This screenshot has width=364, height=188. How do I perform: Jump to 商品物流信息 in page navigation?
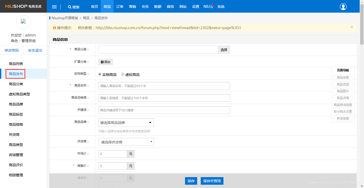click(x=343, y=105)
